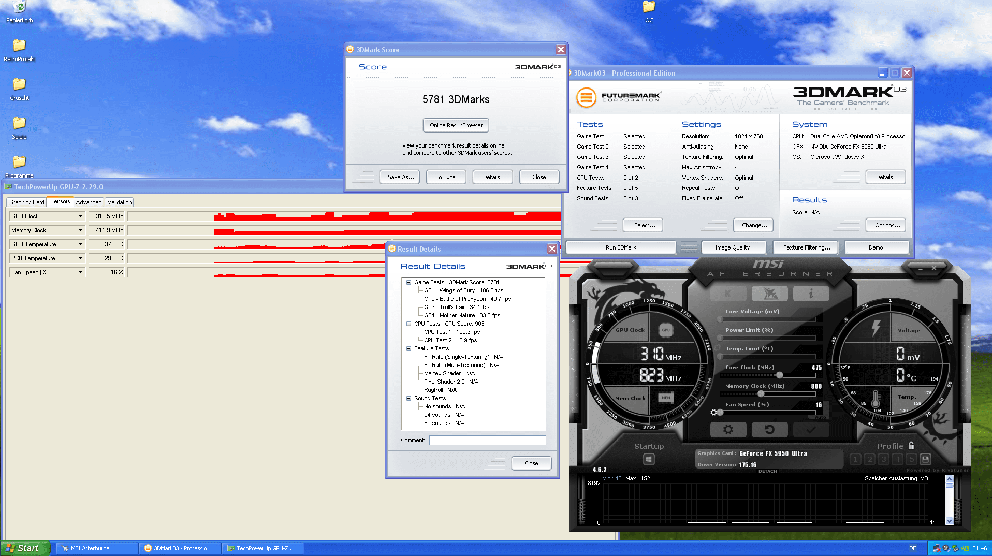Image resolution: width=992 pixels, height=556 pixels.
Task: Switch to Sensors tab in GPU-Z
Action: click(60, 202)
